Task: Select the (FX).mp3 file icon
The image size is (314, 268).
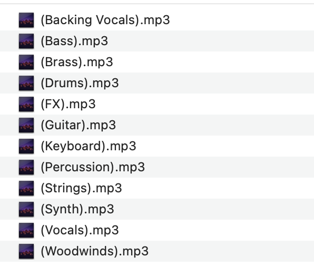Action: pyautogui.click(x=26, y=104)
